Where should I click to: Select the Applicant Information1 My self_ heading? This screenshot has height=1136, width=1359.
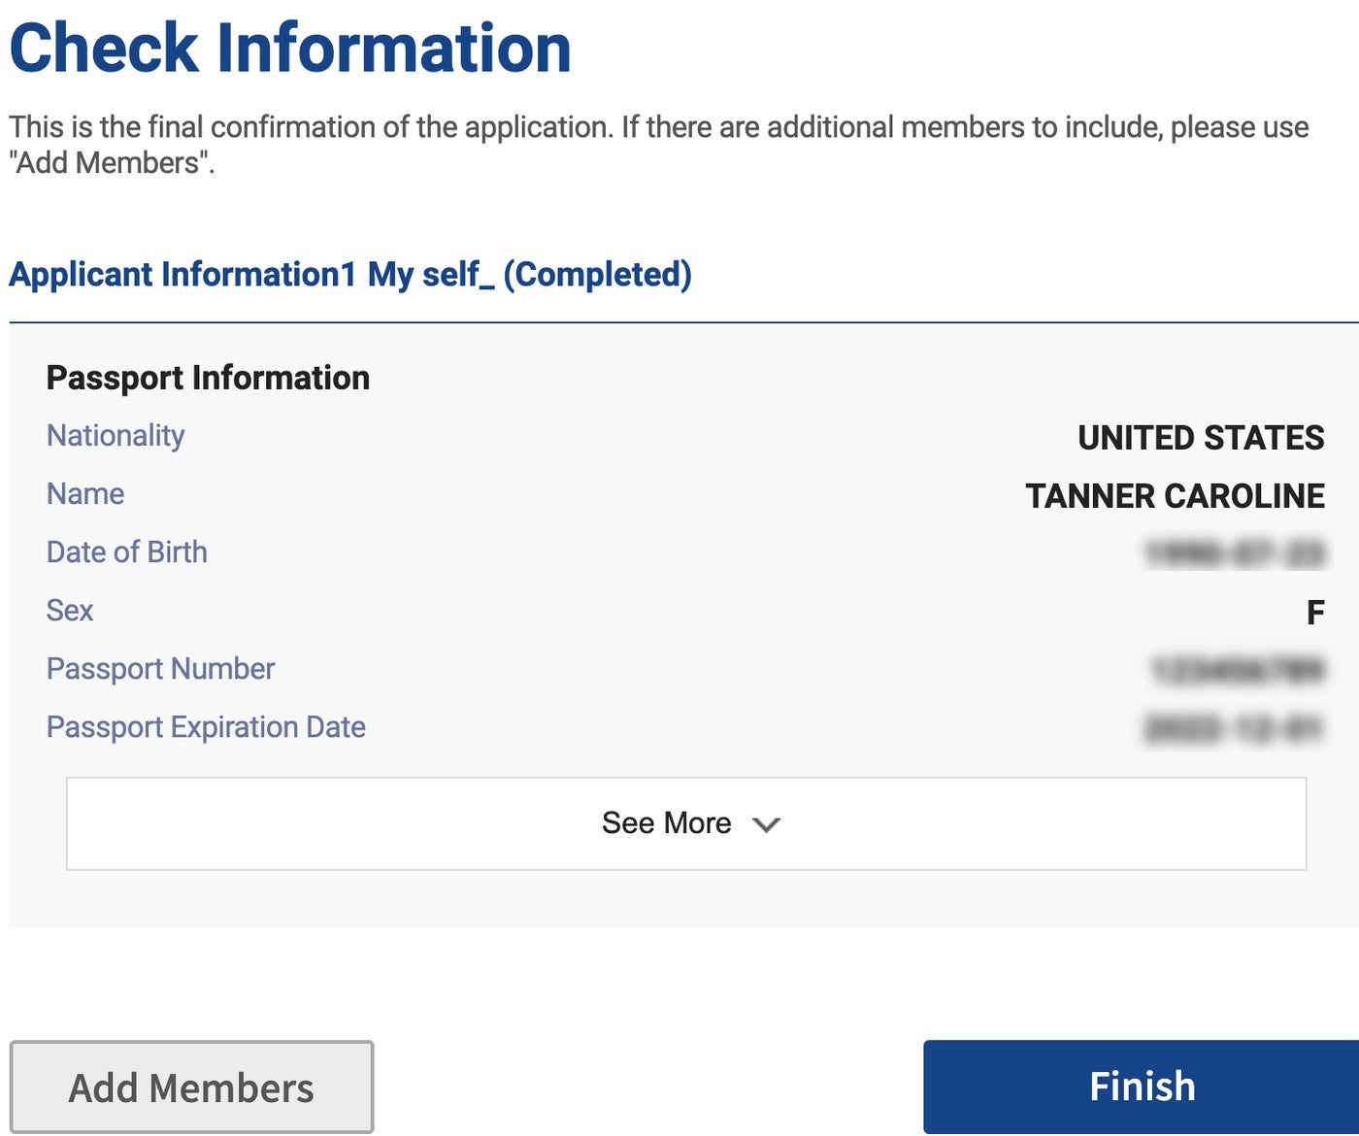[x=349, y=275]
